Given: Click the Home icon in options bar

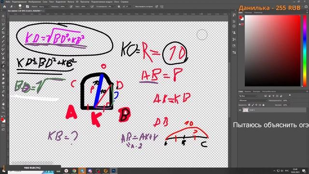Looking at the screenshot, I should (x=4, y=6).
